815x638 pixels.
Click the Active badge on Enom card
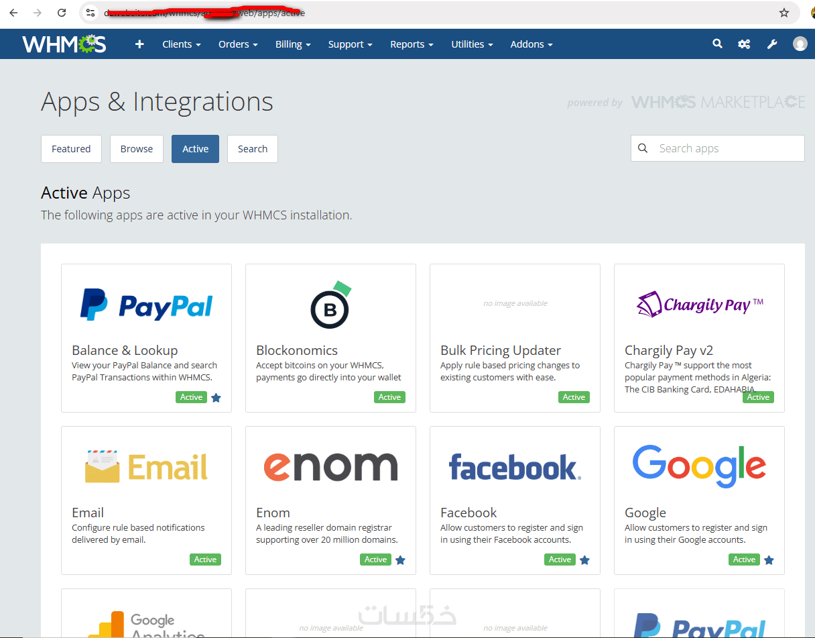coord(375,560)
